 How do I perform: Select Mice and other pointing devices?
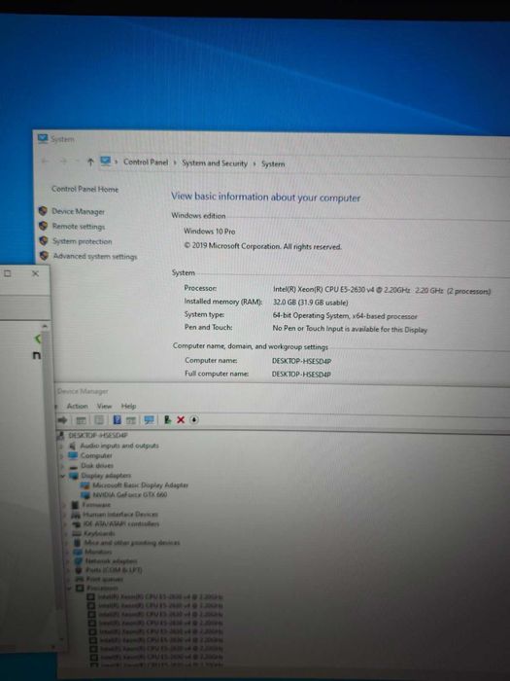pos(132,543)
